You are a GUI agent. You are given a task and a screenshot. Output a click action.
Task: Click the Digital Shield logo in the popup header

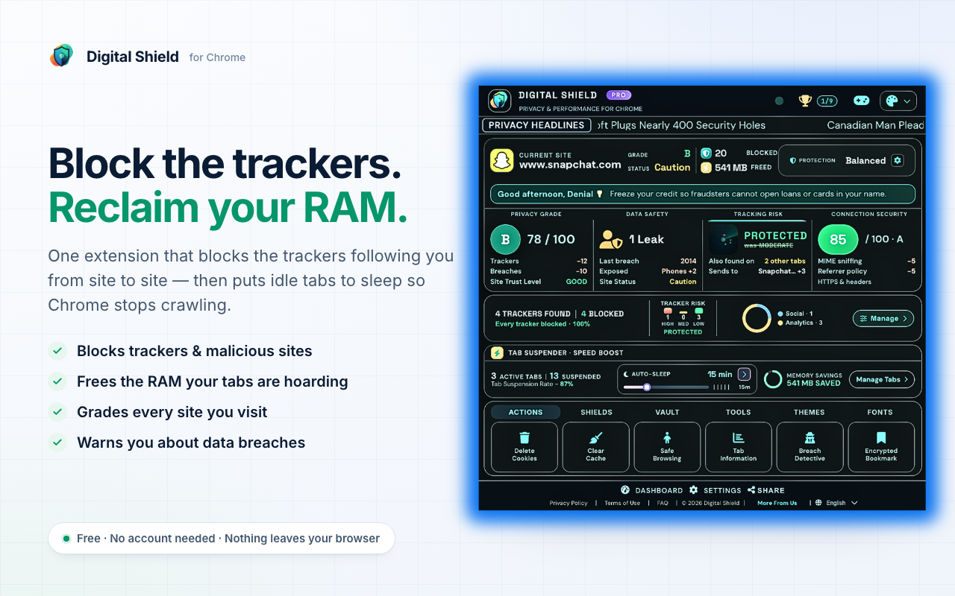point(499,101)
